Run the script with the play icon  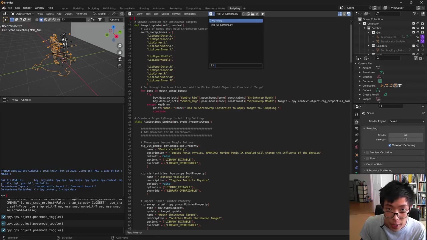tap(263, 14)
